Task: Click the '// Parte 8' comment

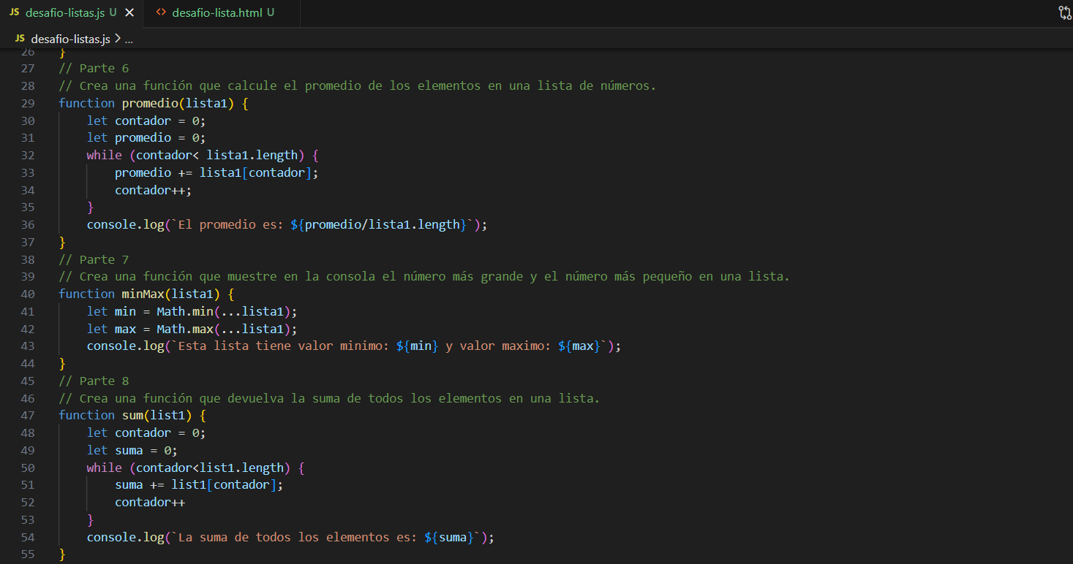Action: click(x=94, y=381)
